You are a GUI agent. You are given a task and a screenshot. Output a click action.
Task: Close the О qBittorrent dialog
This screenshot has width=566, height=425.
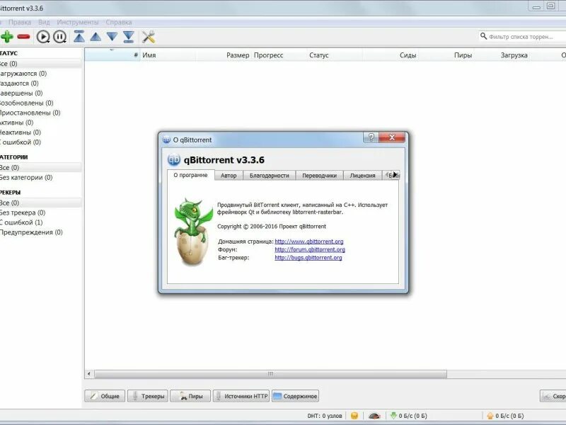click(x=392, y=137)
